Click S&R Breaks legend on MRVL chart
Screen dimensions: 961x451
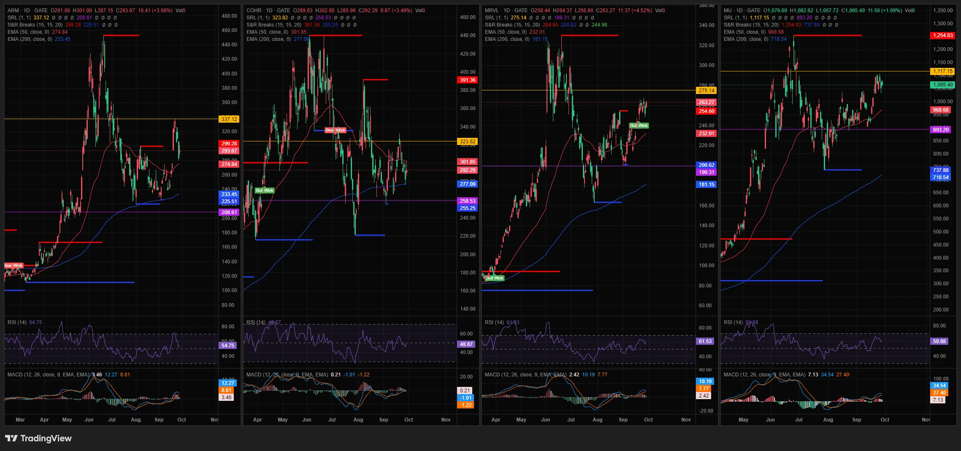click(x=512, y=25)
